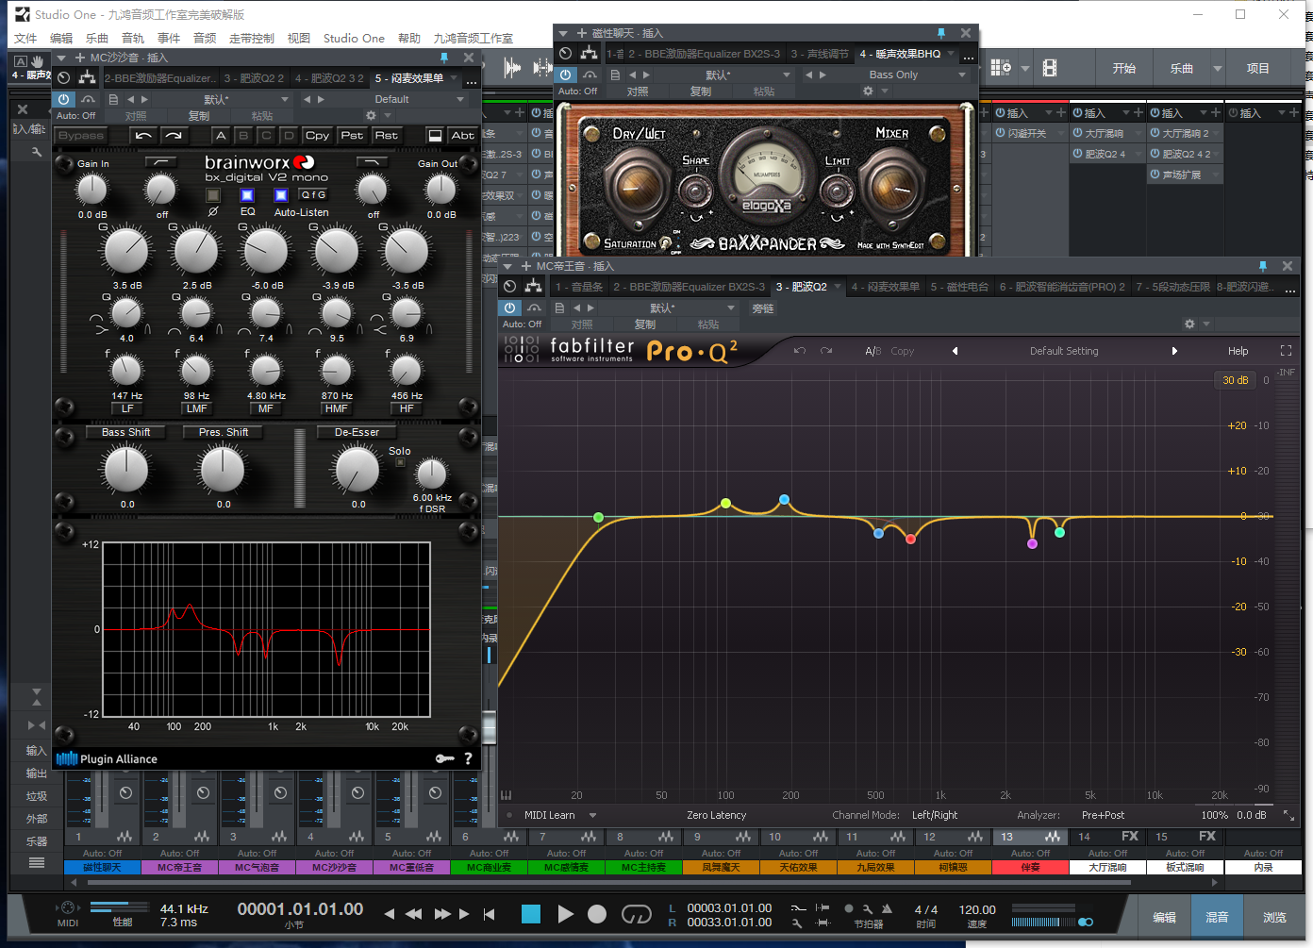
Task: Toggle EQ switch in bx_digital V2
Action: click(247, 195)
